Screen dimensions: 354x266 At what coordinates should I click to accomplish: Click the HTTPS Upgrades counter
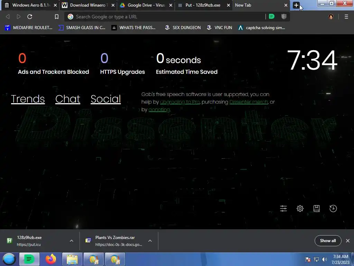pos(123,64)
